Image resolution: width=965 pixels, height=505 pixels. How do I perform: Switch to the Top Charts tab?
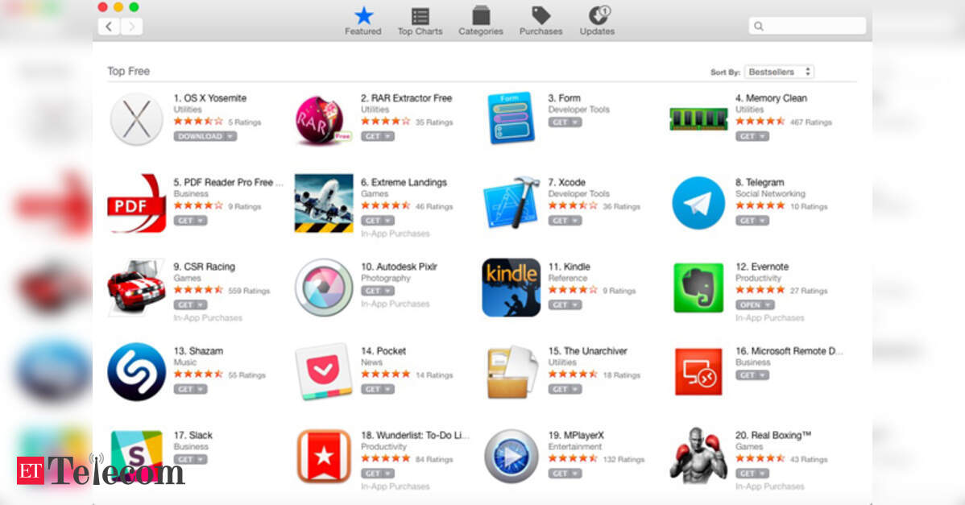(x=420, y=22)
